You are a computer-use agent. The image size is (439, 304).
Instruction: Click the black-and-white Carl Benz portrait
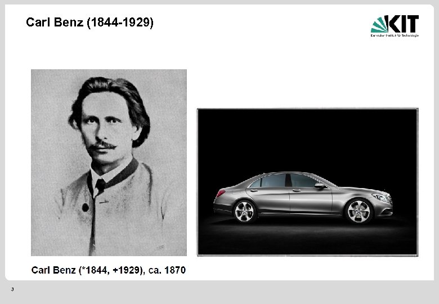[x=109, y=163]
